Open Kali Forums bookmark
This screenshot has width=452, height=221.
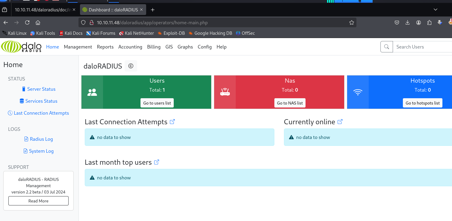(101, 33)
